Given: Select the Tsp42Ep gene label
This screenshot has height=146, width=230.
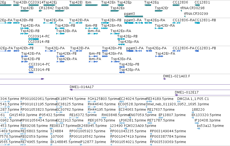Looking at the screenshot, I should [x=124, y=2].
